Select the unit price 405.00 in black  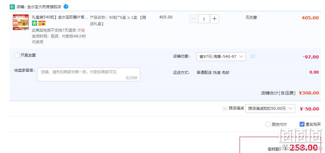pos(166,17)
